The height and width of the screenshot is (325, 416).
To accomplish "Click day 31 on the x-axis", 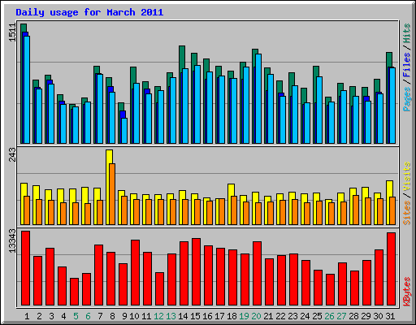I will tap(390, 316).
